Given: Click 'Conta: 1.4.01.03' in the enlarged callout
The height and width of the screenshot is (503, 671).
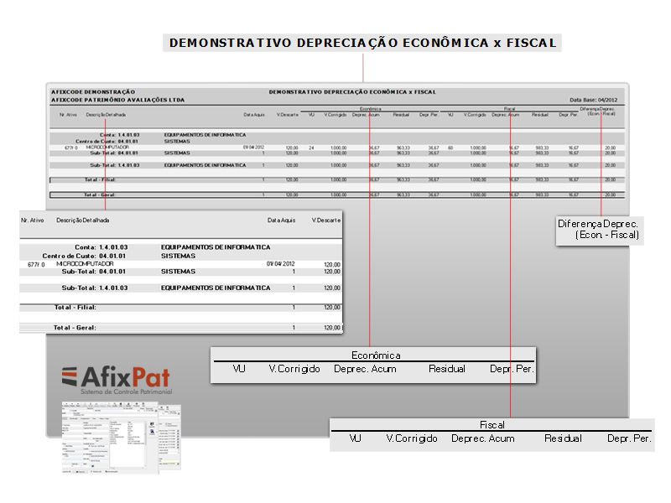Looking at the screenshot, I should pyautogui.click(x=101, y=247).
